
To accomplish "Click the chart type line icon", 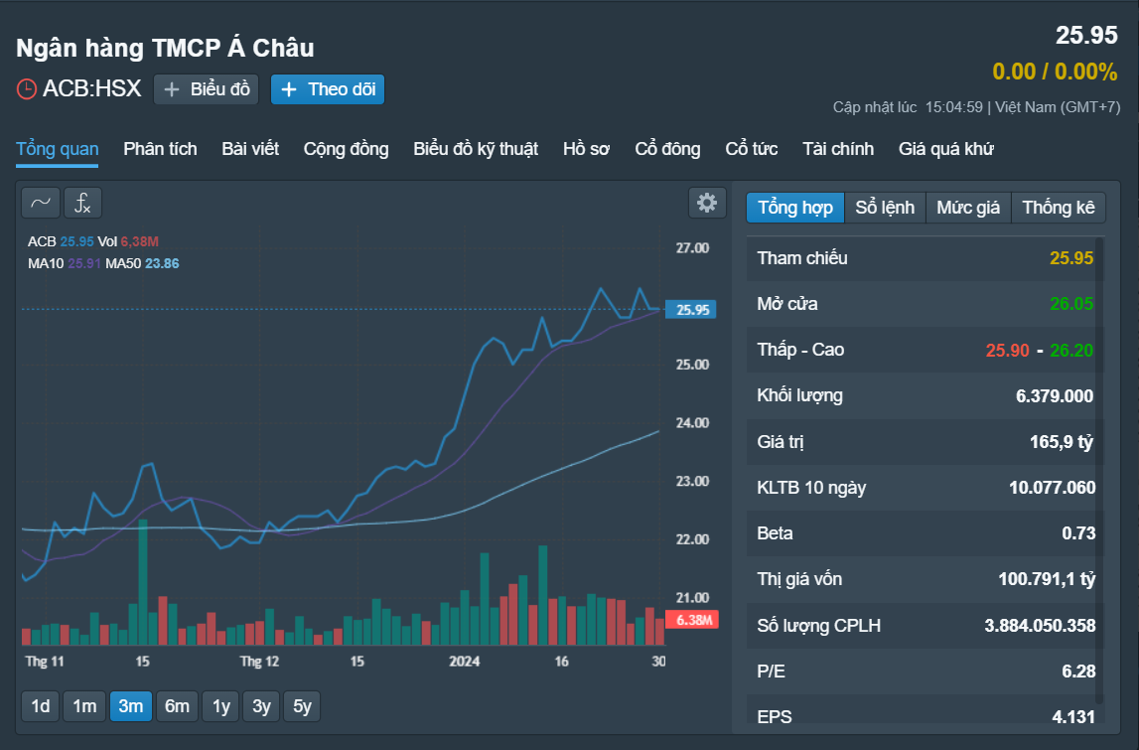I will (41, 203).
